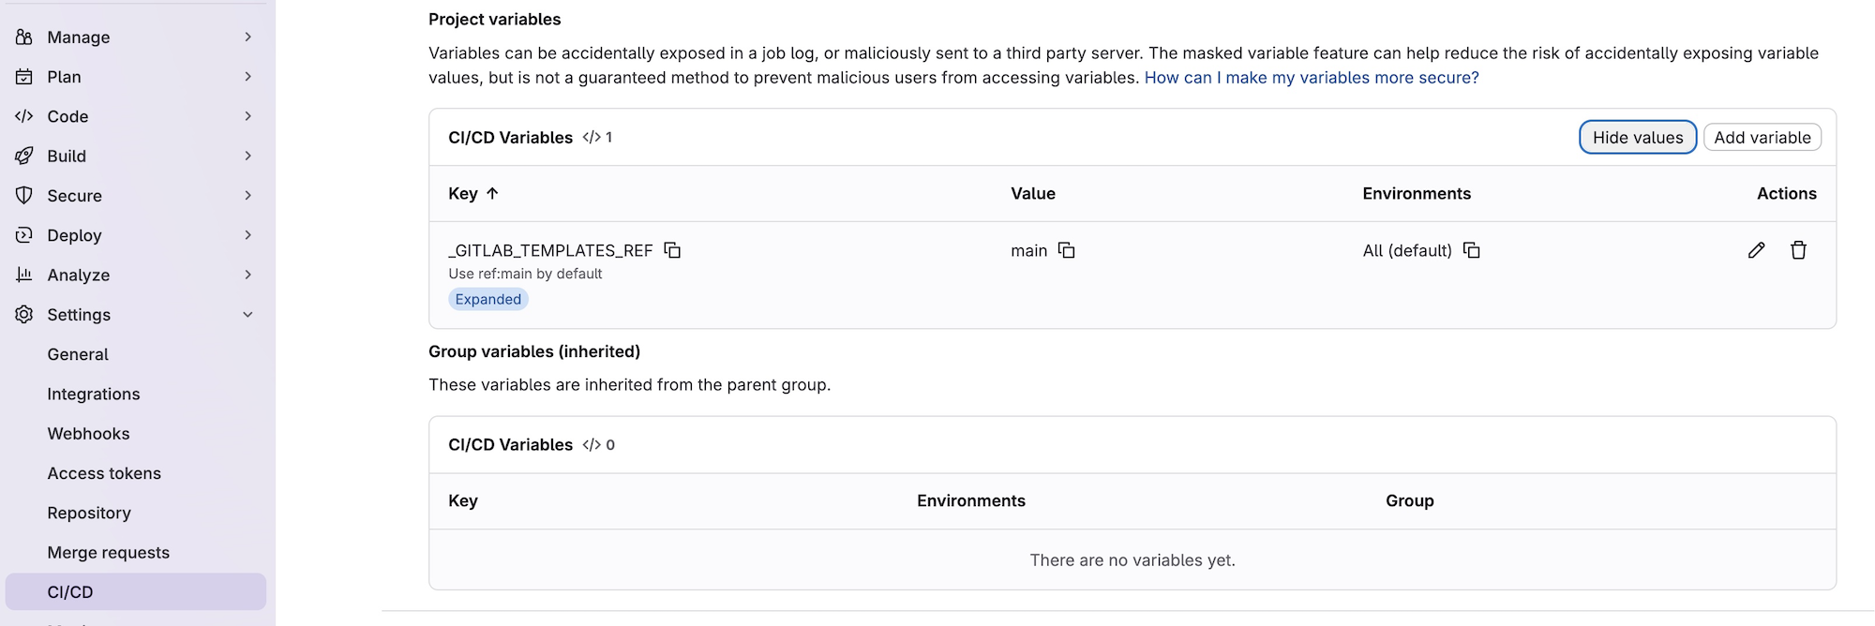Collapse the Settings section chevron
Screen dimensions: 1875x626
[x=247, y=315]
